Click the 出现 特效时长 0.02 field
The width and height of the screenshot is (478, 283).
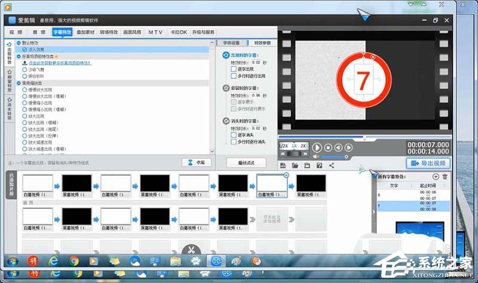click(256, 63)
